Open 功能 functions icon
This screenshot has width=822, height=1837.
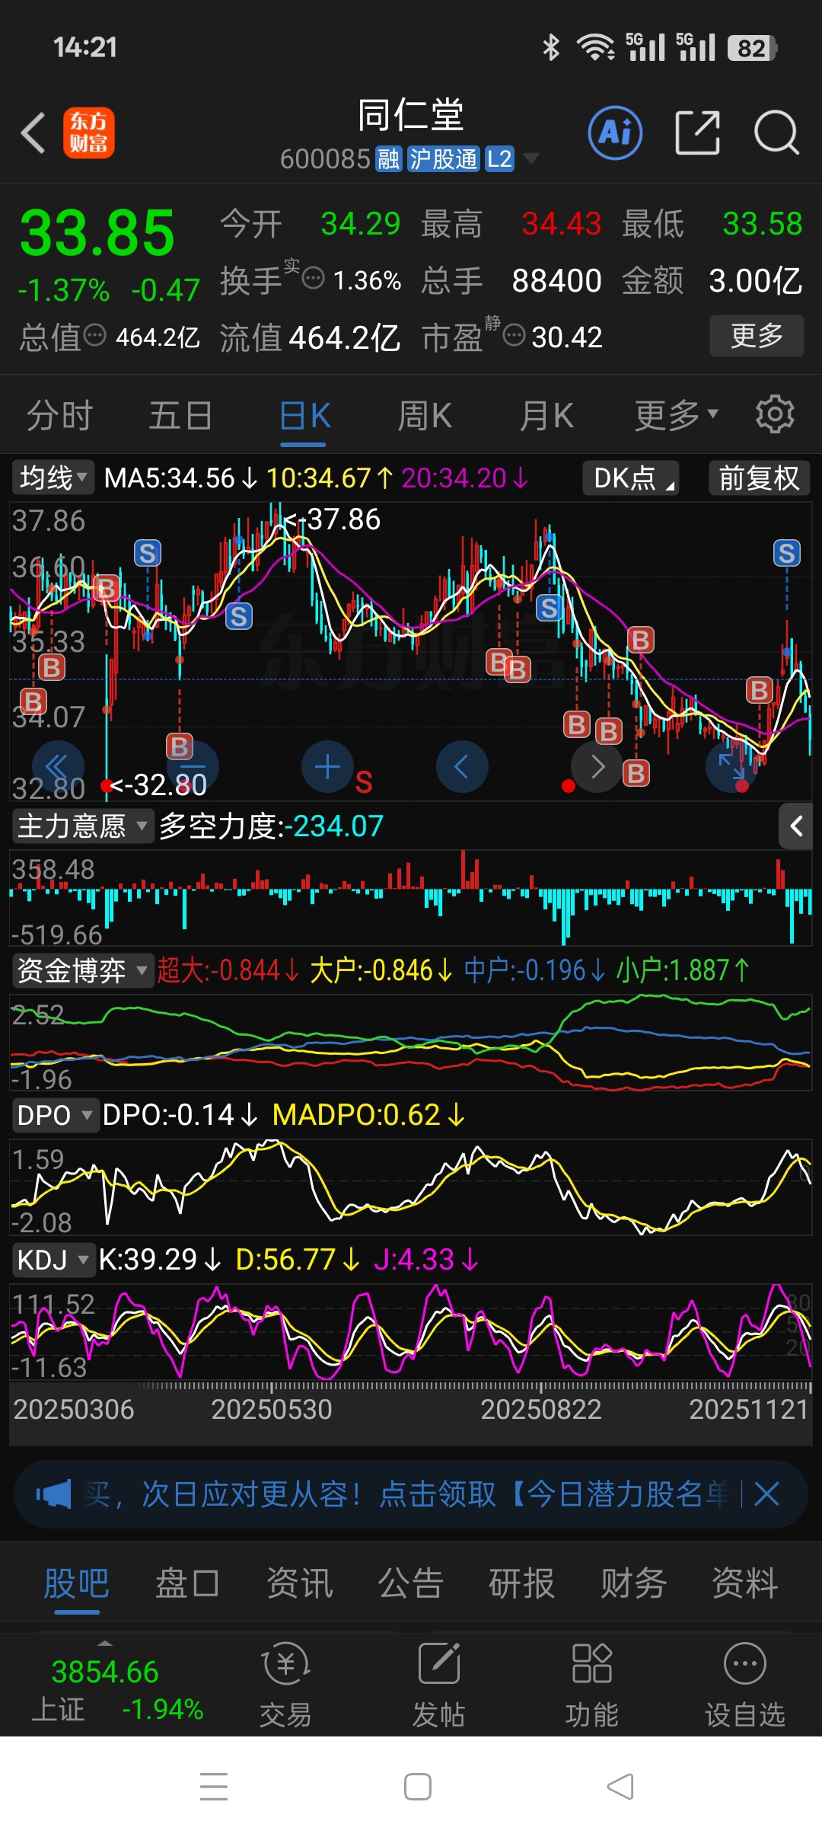point(591,1685)
